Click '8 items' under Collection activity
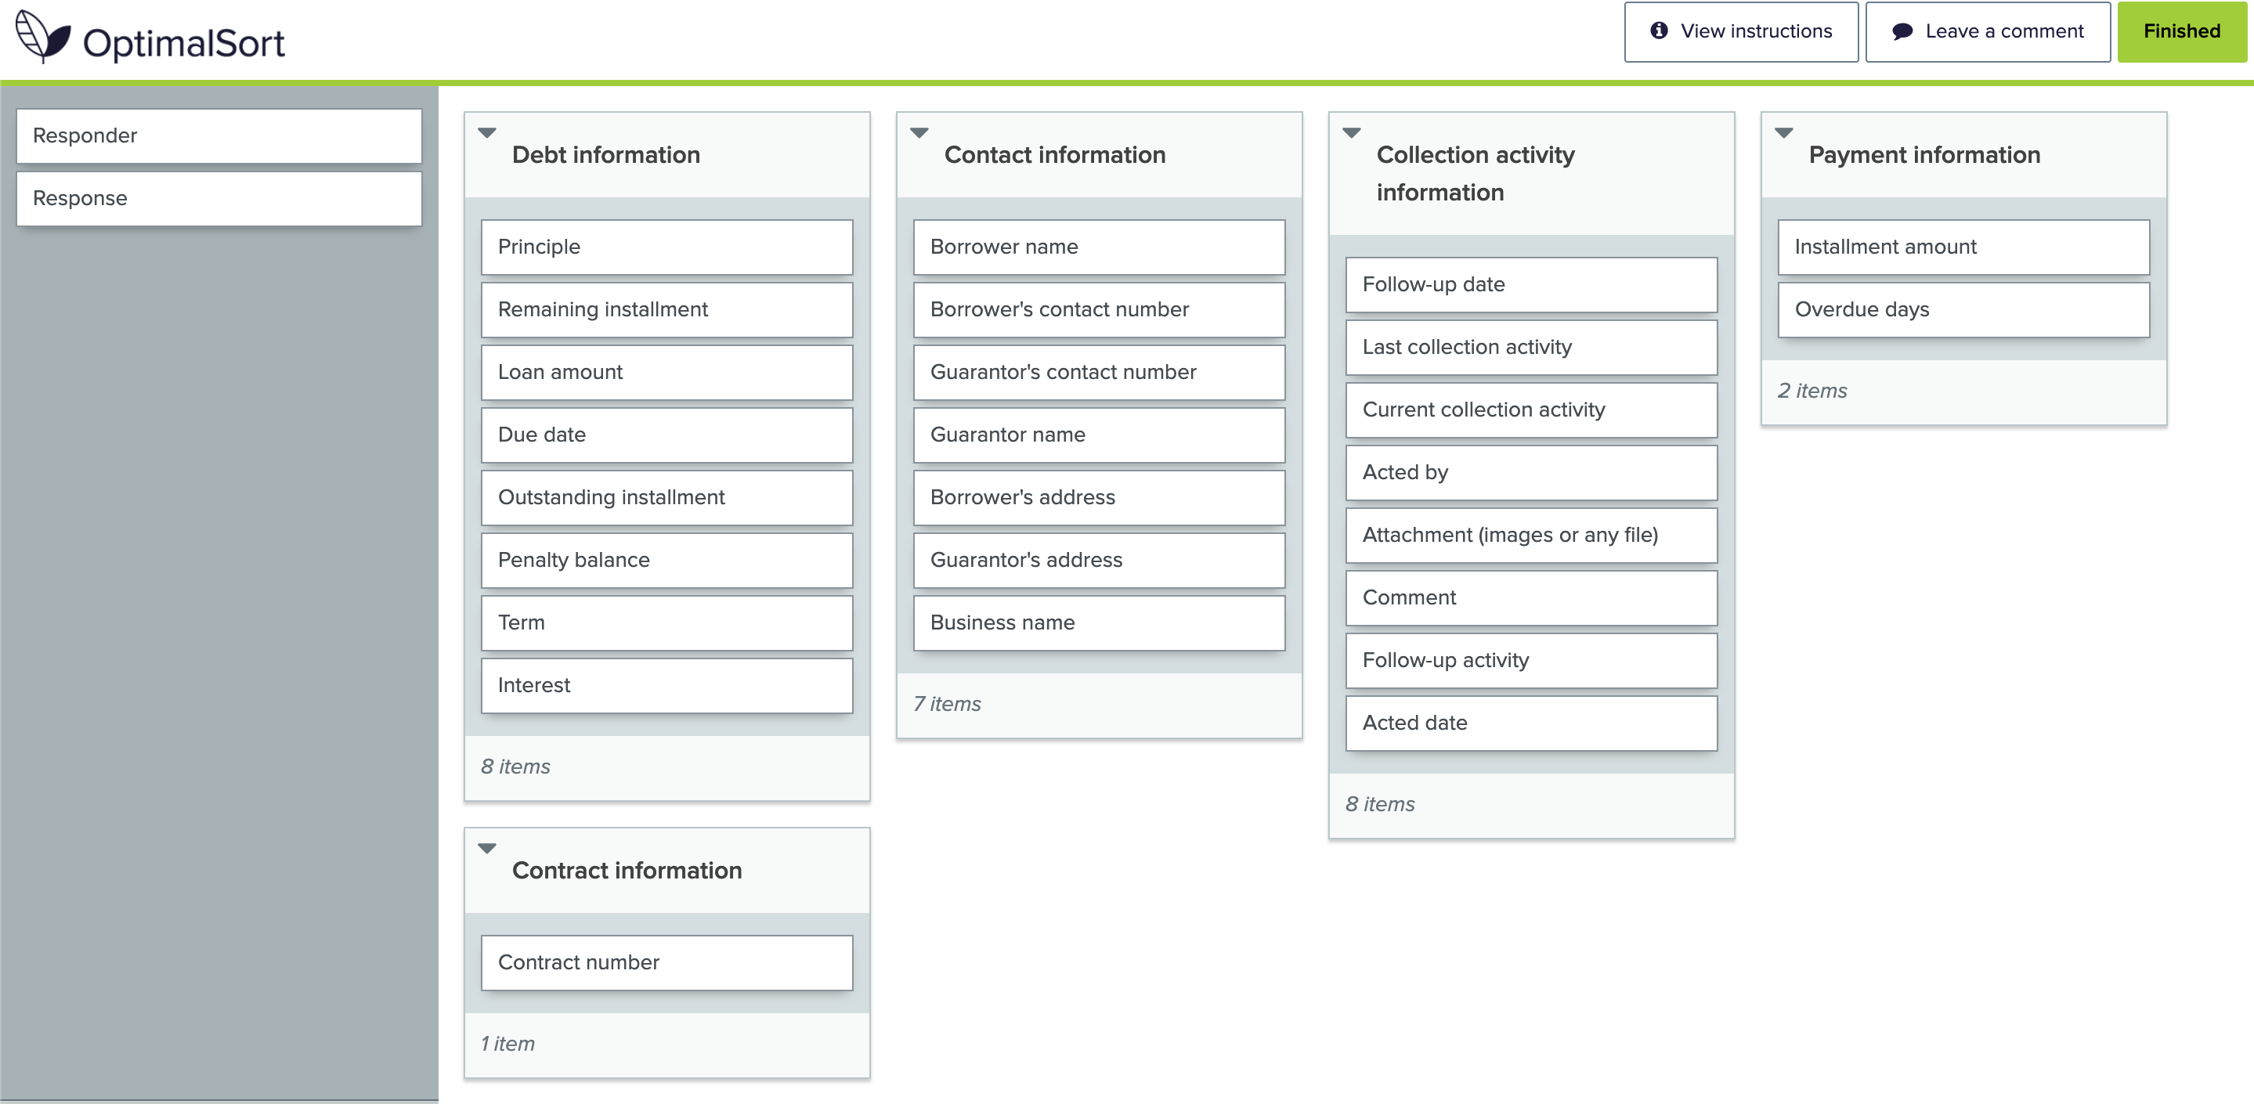2254x1104 pixels. (x=1380, y=804)
